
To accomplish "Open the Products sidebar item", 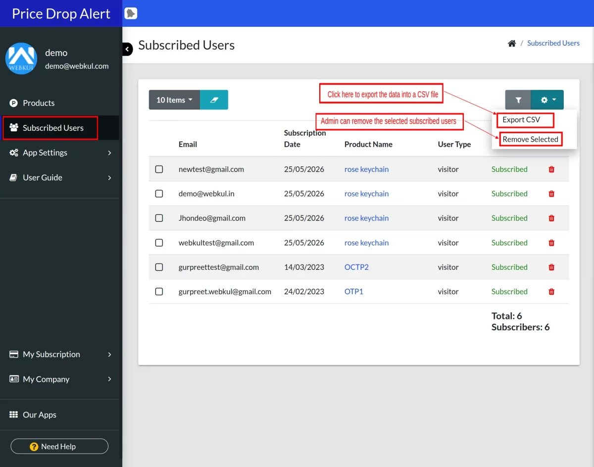I will [59, 103].
